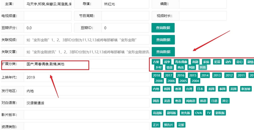Pick the 2018 year tag
The height and width of the screenshot is (130, 254).
157,75
